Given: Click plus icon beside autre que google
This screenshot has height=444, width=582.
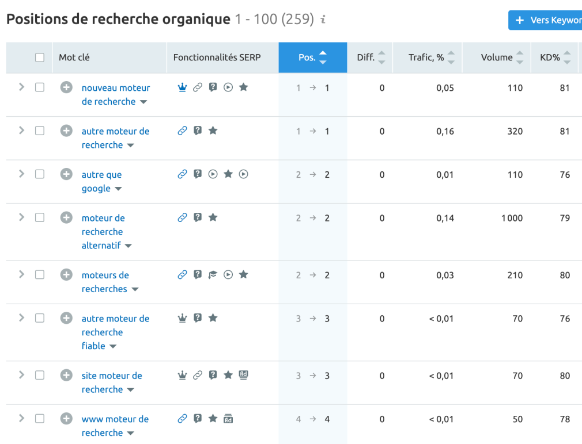Looking at the screenshot, I should (x=66, y=174).
